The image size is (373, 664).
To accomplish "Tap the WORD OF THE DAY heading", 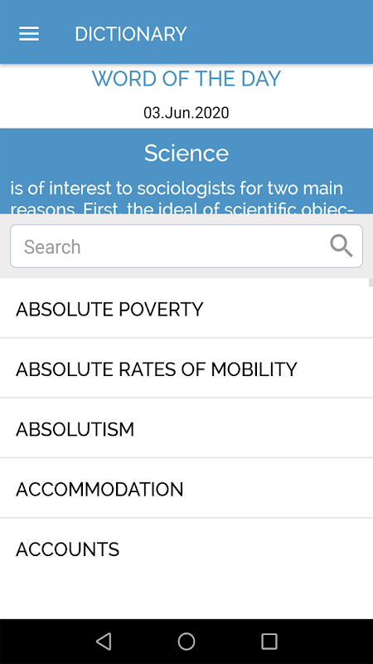I will coord(186,79).
